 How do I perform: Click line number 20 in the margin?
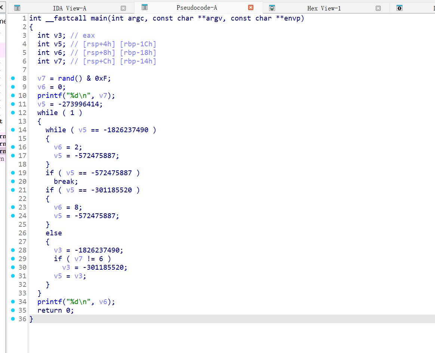coord(22,181)
